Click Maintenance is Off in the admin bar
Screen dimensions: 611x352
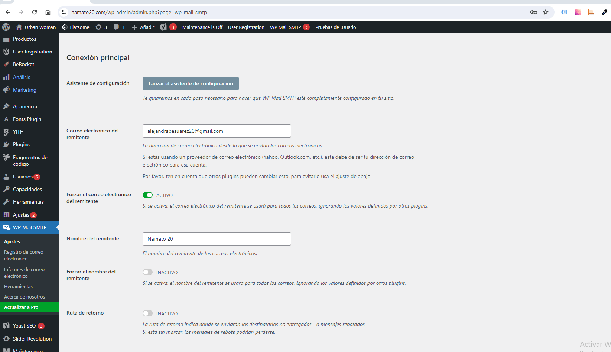pyautogui.click(x=202, y=27)
